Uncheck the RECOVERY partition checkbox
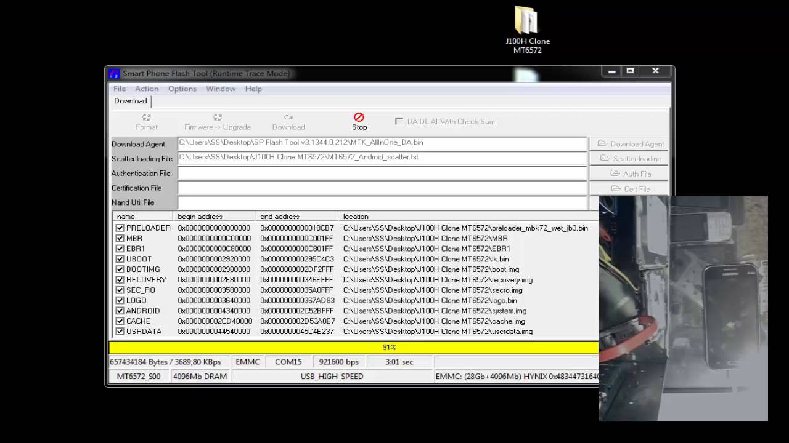The width and height of the screenshot is (789, 443). [x=120, y=279]
